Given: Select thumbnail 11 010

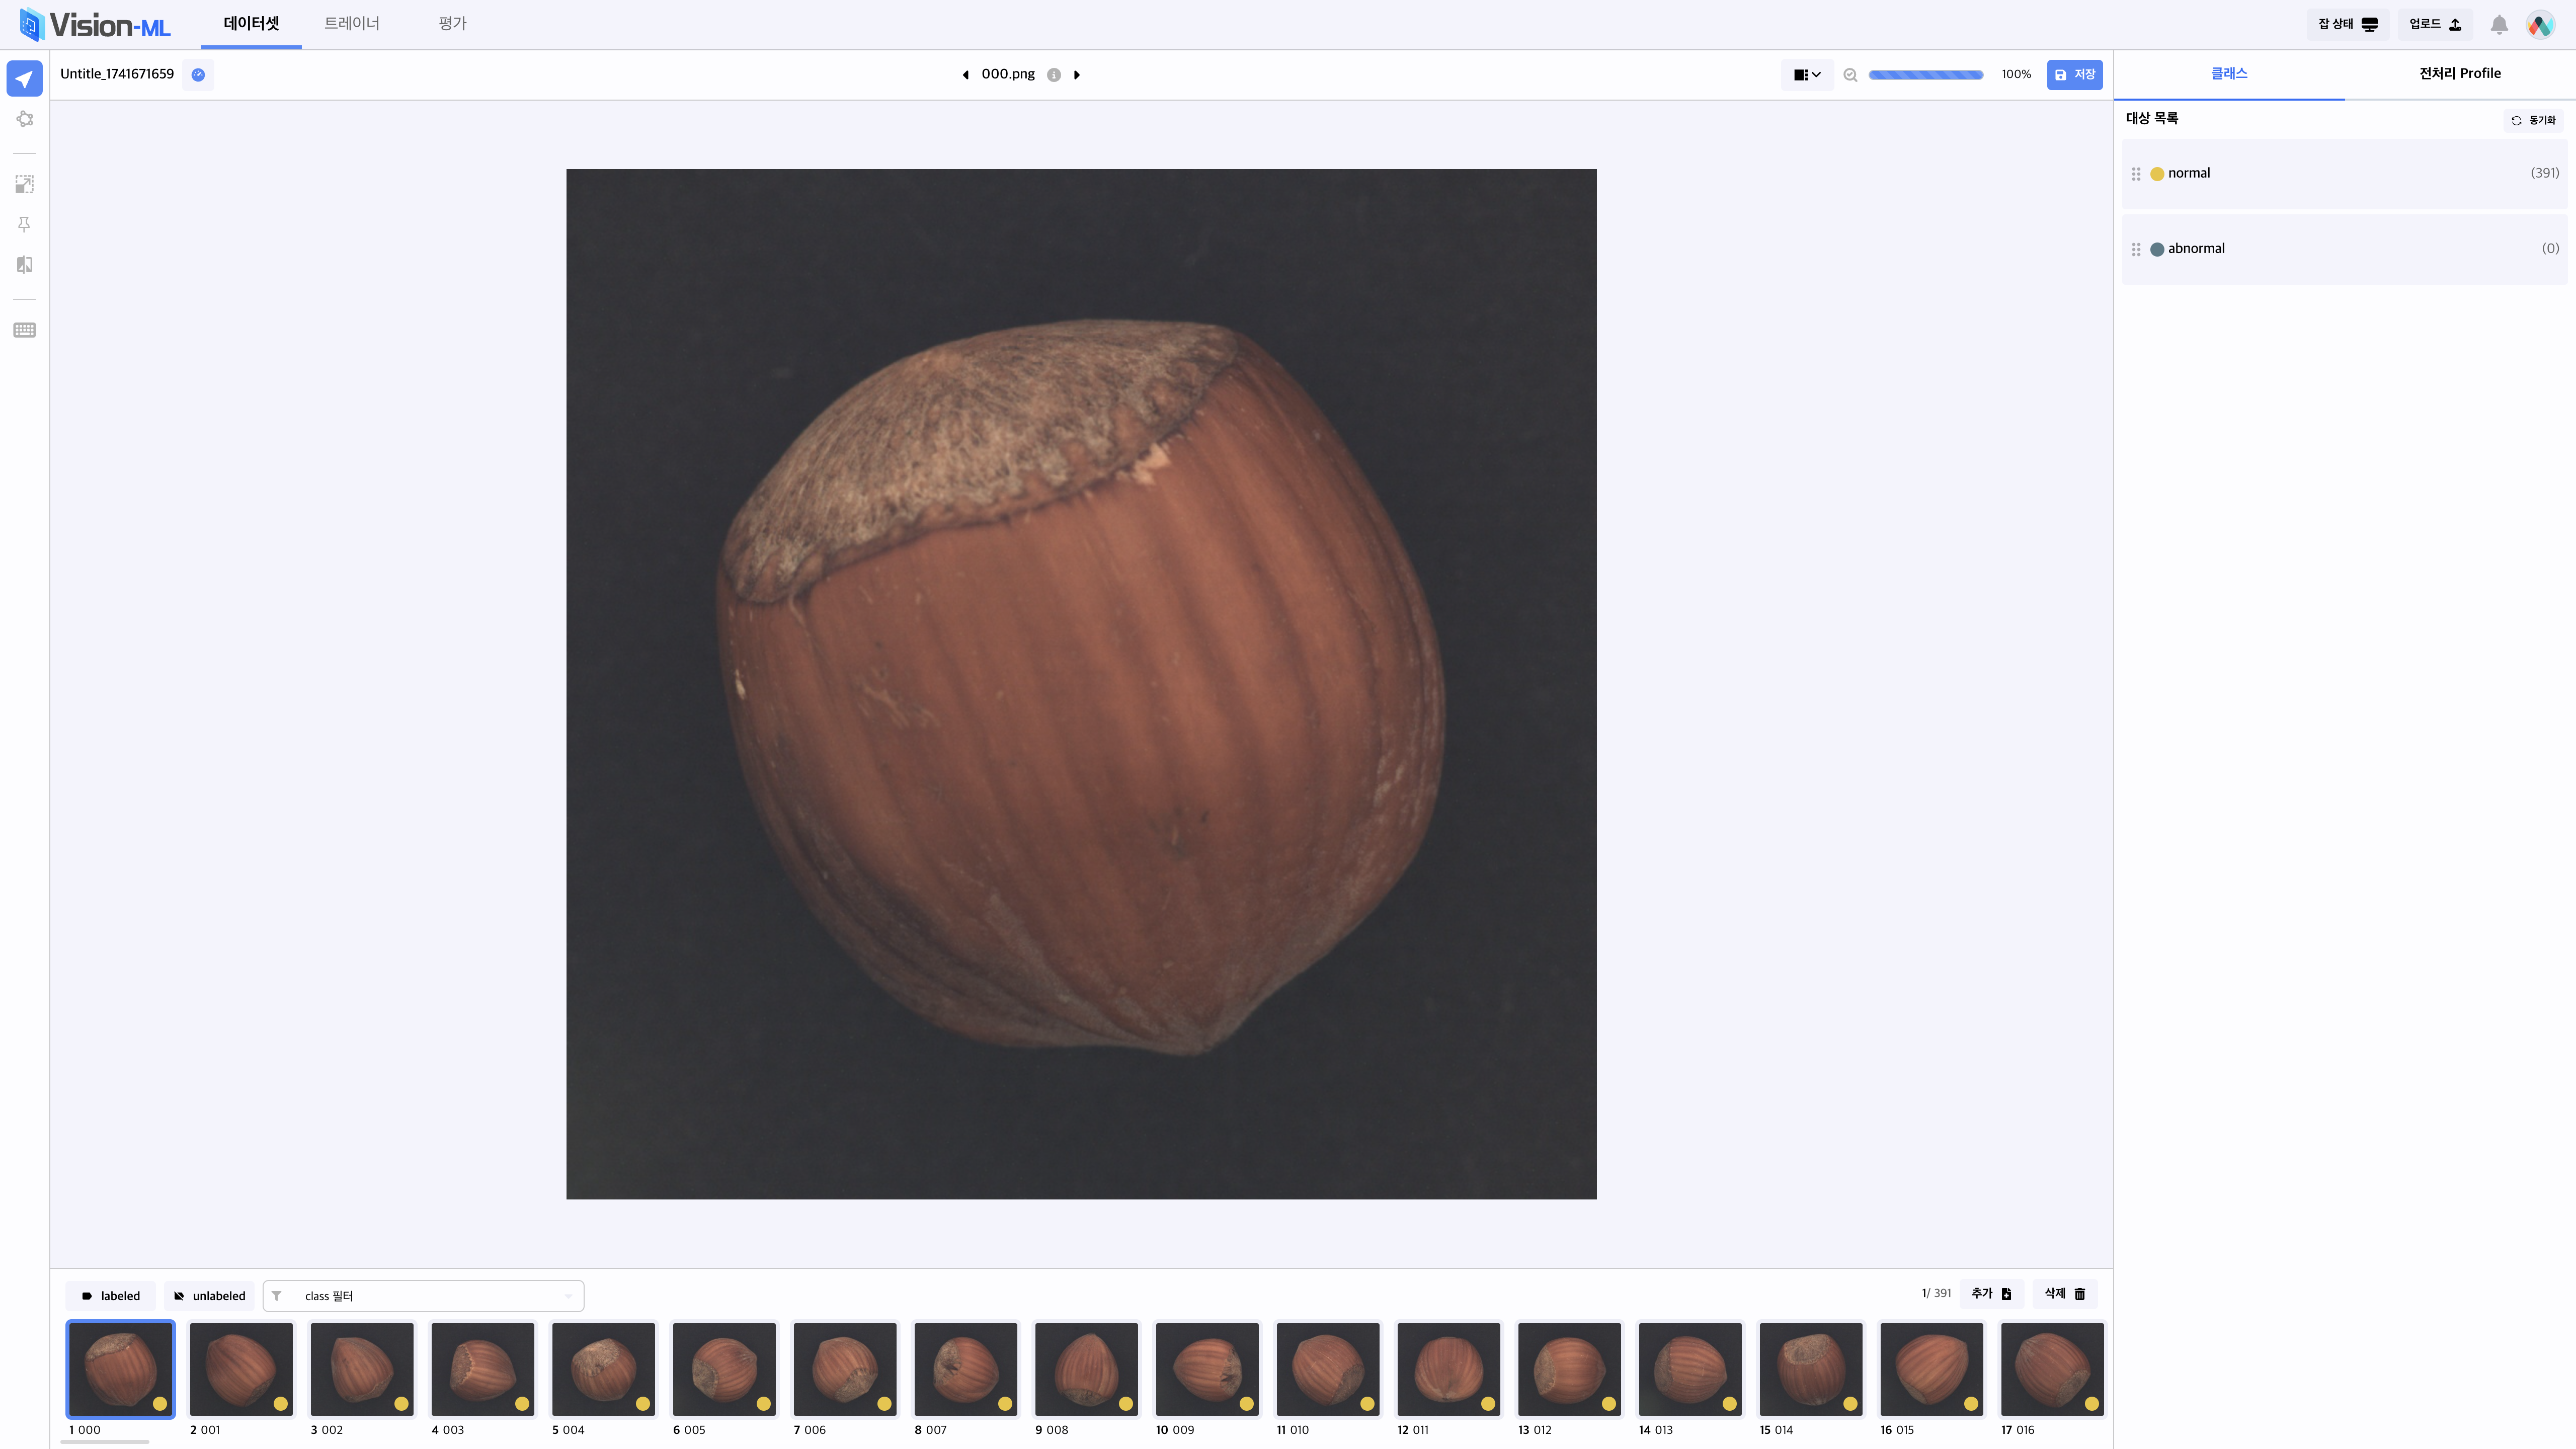Looking at the screenshot, I should [1328, 1369].
